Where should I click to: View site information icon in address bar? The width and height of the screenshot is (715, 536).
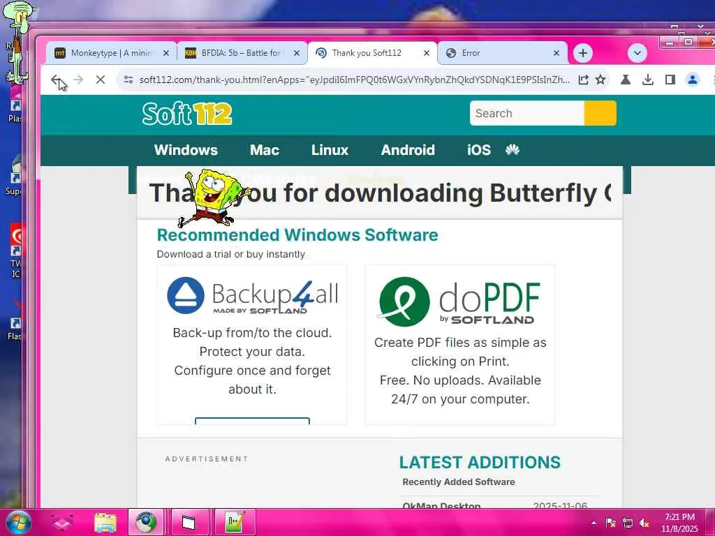(x=128, y=80)
